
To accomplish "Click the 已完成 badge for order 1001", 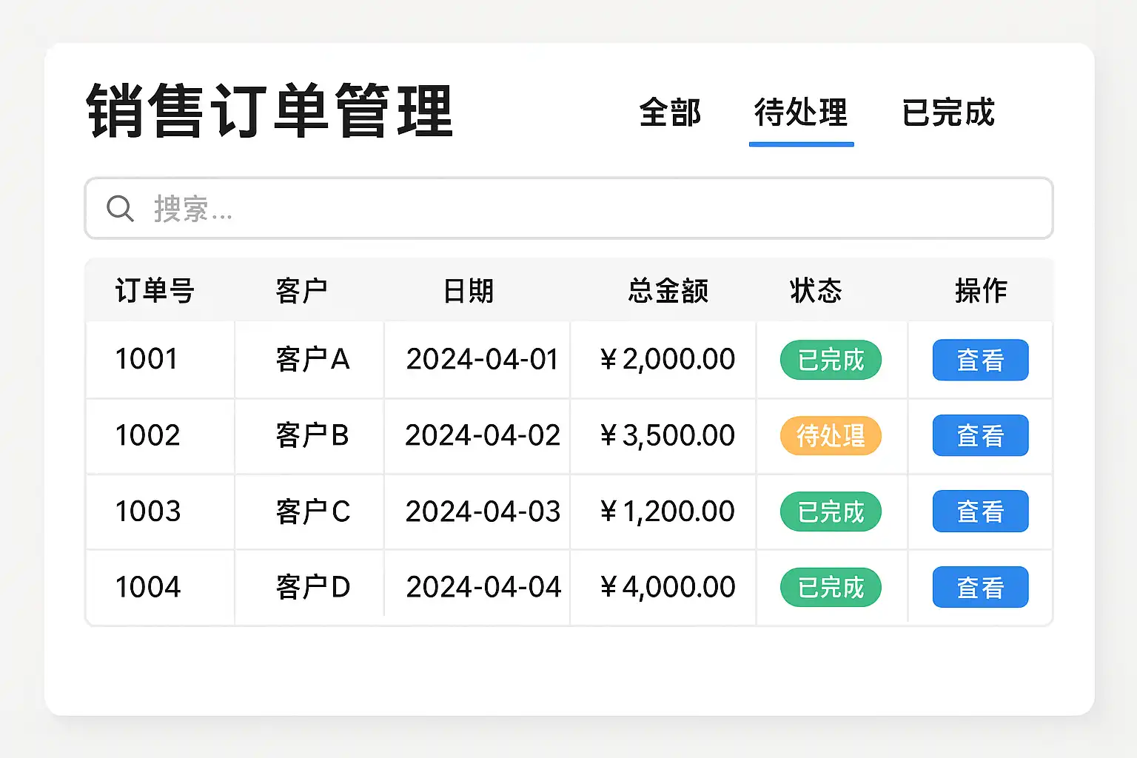I will (831, 360).
